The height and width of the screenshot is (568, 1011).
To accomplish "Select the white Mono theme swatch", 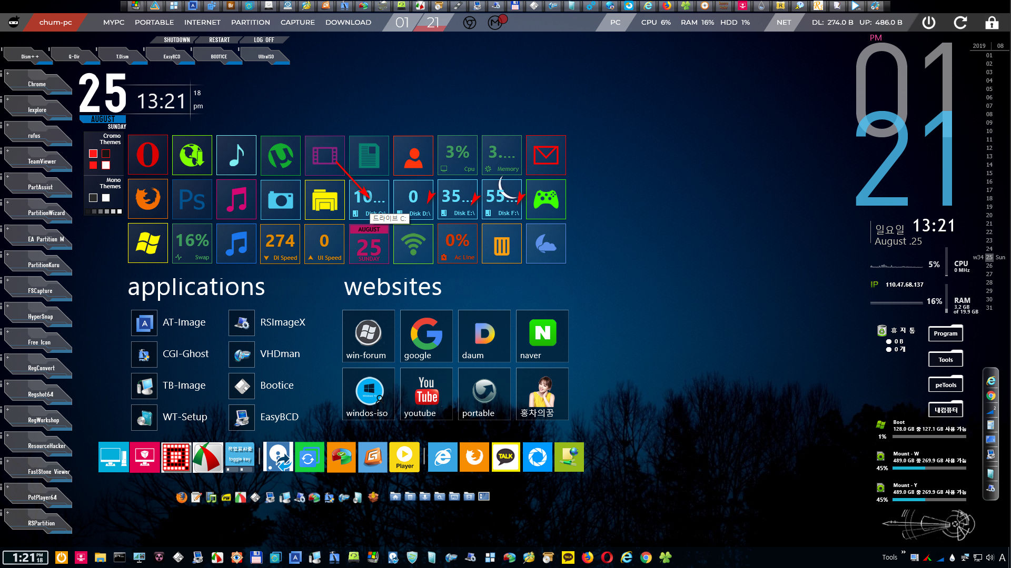I will click(106, 198).
